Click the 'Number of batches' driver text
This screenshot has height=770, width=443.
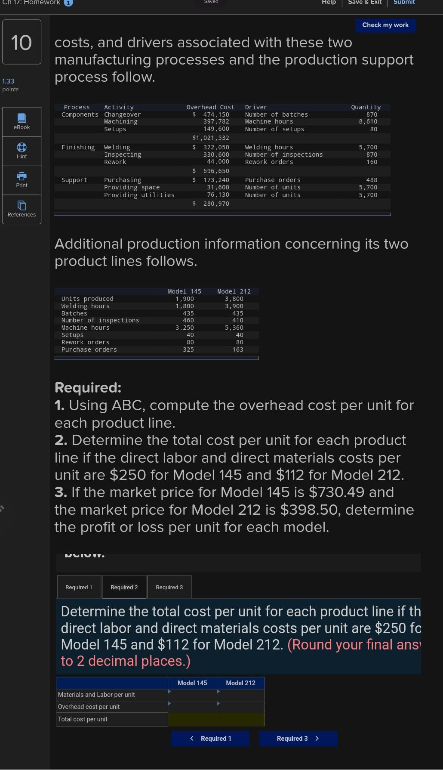(277, 114)
